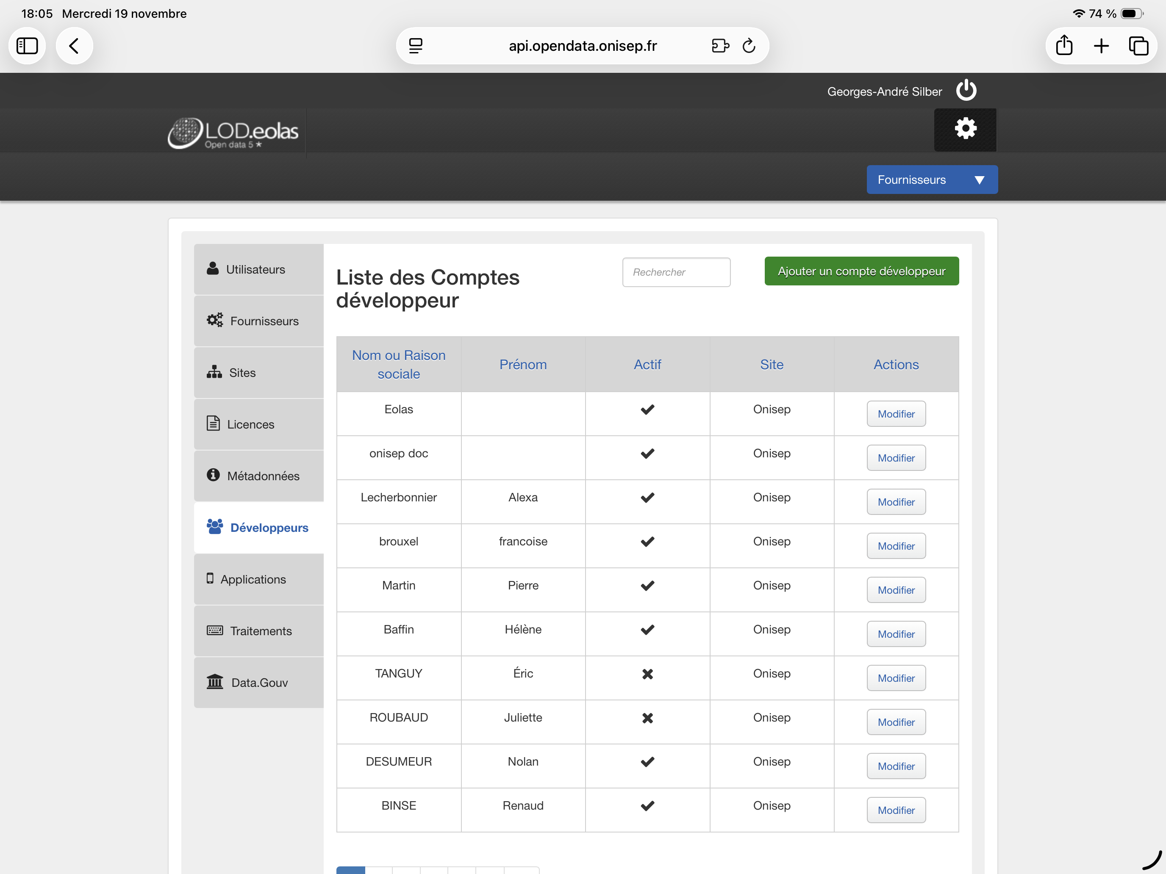The image size is (1166, 874).
Task: Click Ajouter un compte développeur button
Action: tap(861, 271)
